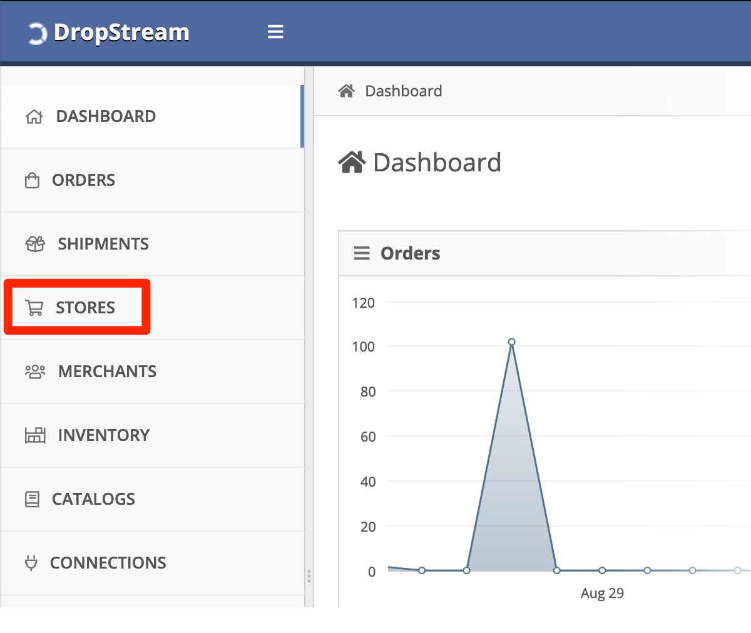
Task: Click the Inventory warehouse icon
Action: 35,435
